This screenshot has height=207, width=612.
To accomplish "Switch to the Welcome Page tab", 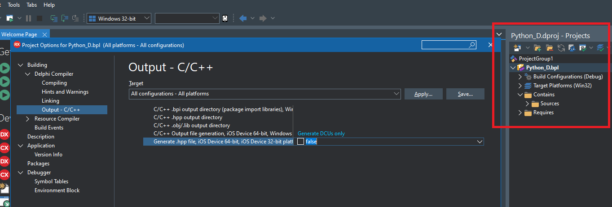I will [x=19, y=34].
